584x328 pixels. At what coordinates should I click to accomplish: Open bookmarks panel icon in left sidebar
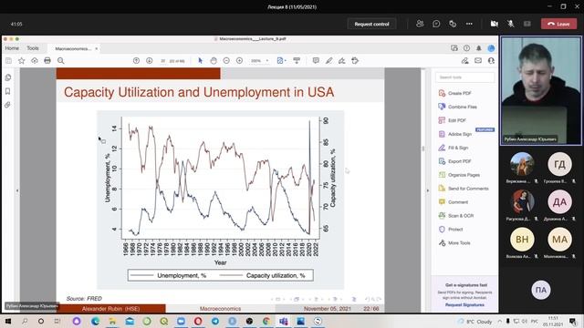pos(8,91)
